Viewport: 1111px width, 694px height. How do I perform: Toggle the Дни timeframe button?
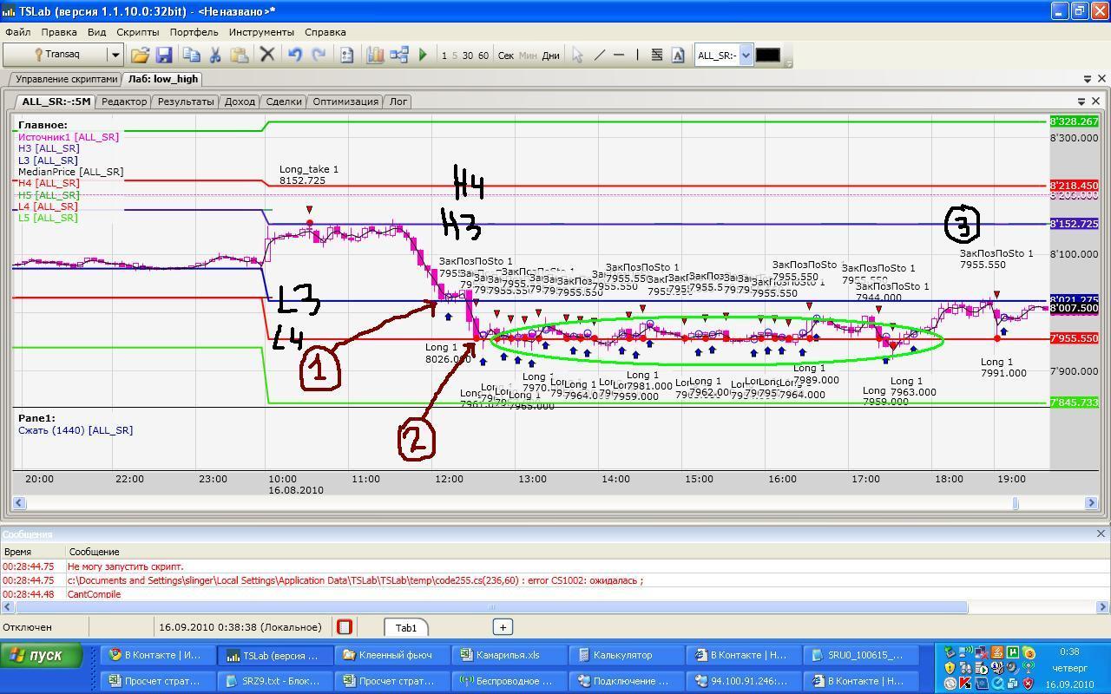(550, 56)
